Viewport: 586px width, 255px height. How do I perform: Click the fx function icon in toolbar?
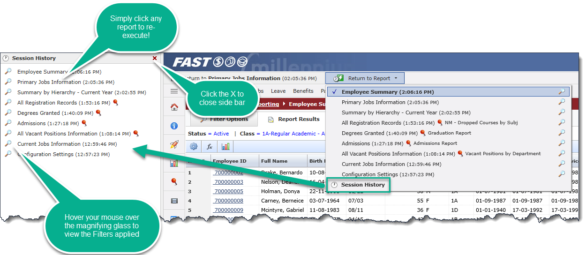coord(210,146)
